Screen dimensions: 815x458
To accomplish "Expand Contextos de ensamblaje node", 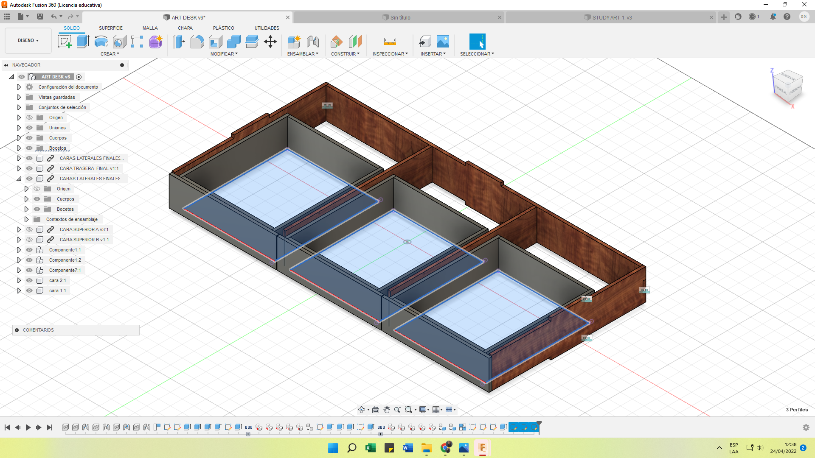I will pos(26,219).
